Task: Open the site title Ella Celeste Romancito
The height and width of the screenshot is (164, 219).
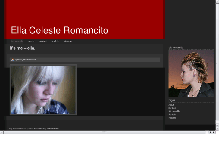Action: coord(60,30)
